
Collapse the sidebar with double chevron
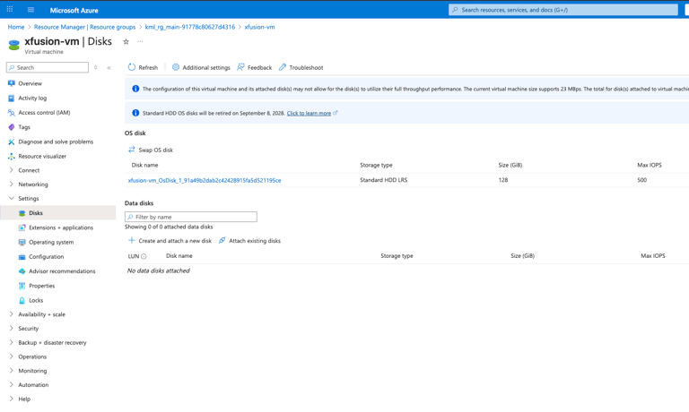(x=109, y=67)
